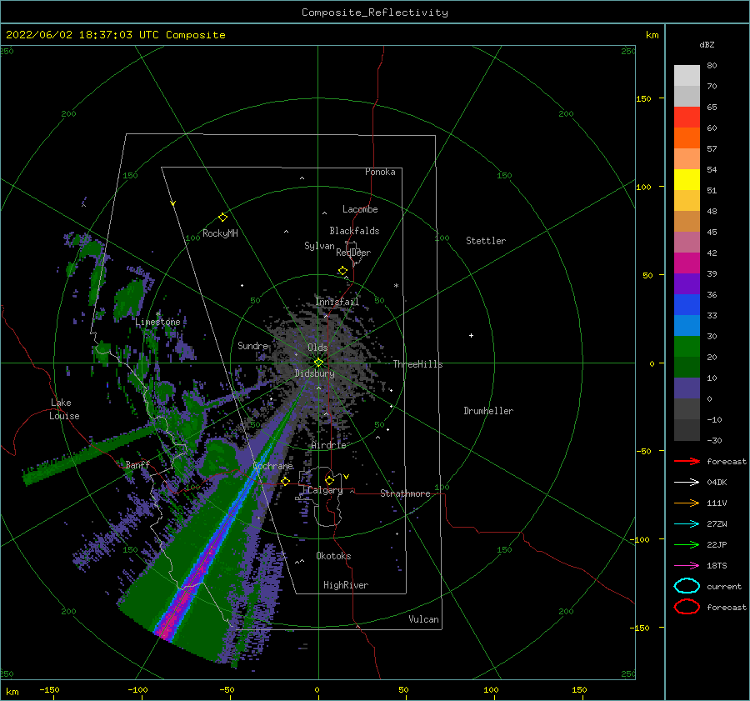750x701 pixels.
Task: Select the white 04DK arrow icon
Action: pyautogui.click(x=687, y=482)
